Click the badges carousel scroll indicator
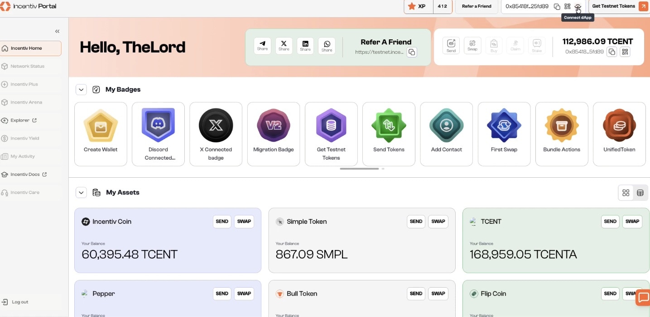The width and height of the screenshot is (650, 317). (x=359, y=168)
